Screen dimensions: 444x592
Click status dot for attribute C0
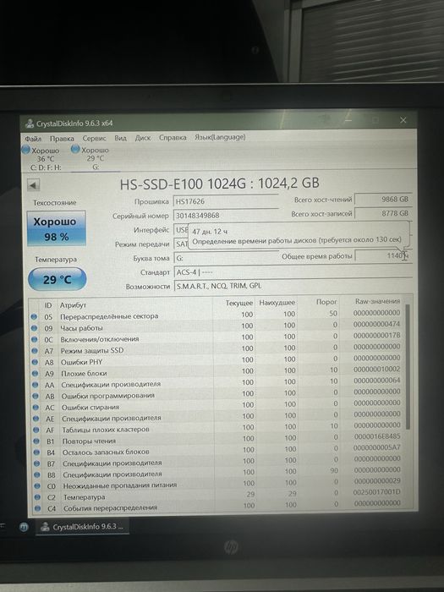tap(37, 486)
